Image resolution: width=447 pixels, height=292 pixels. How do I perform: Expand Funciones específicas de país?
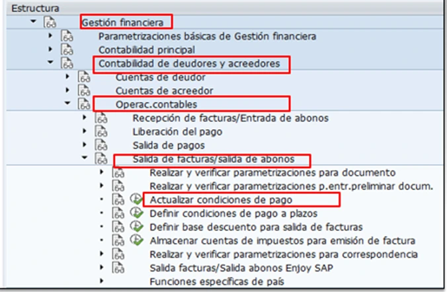coord(102,281)
